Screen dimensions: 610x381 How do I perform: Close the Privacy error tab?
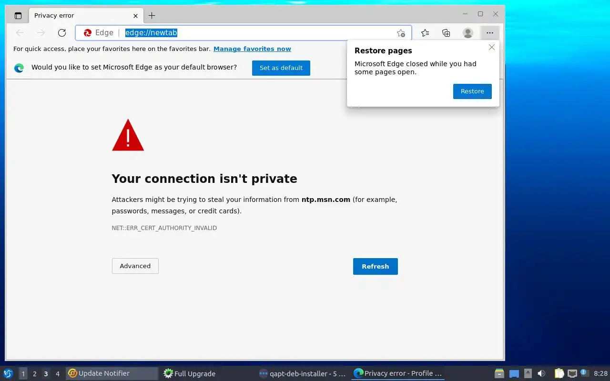coord(135,15)
